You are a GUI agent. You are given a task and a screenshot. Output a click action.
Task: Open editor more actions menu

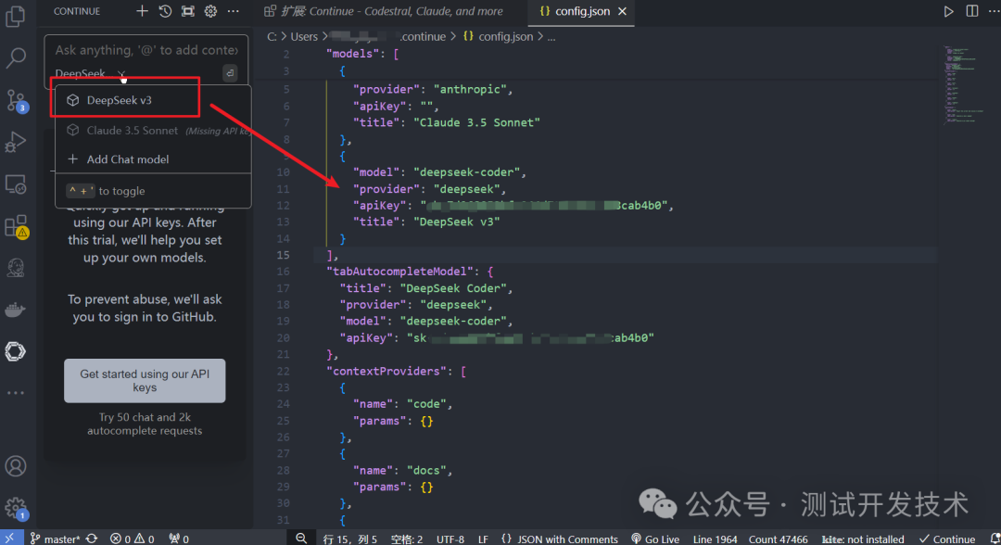click(994, 11)
